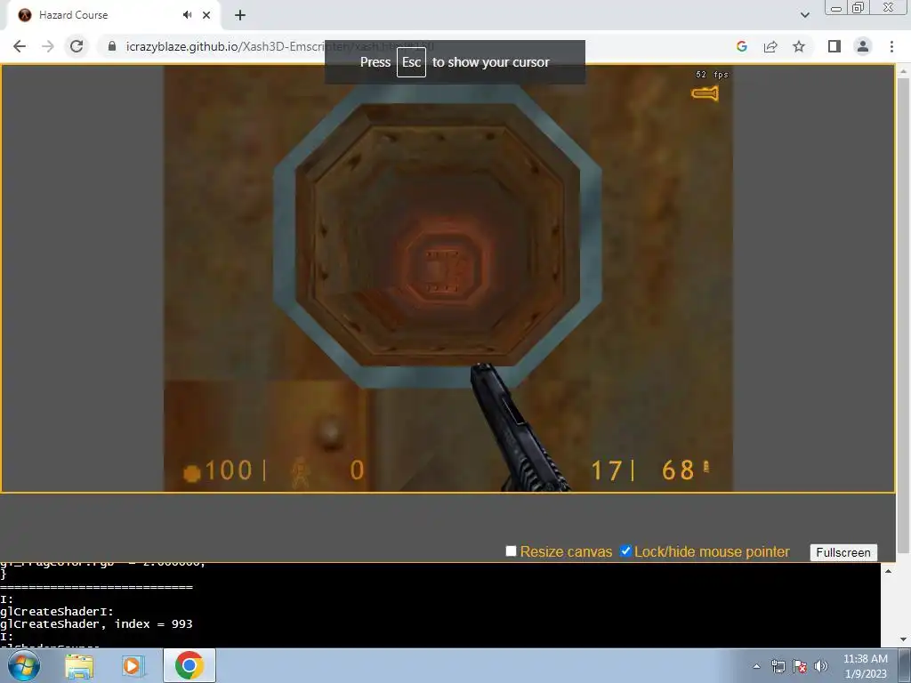This screenshot has height=683, width=911.
Task: Close the Hazard Course tab
Action: coord(206,15)
